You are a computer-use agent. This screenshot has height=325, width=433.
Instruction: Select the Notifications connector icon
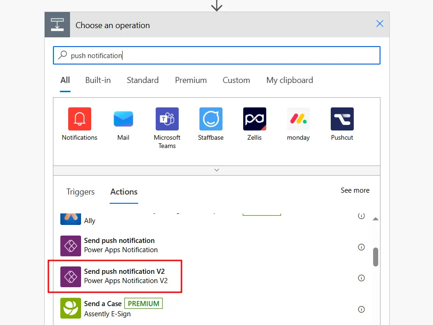tap(79, 119)
